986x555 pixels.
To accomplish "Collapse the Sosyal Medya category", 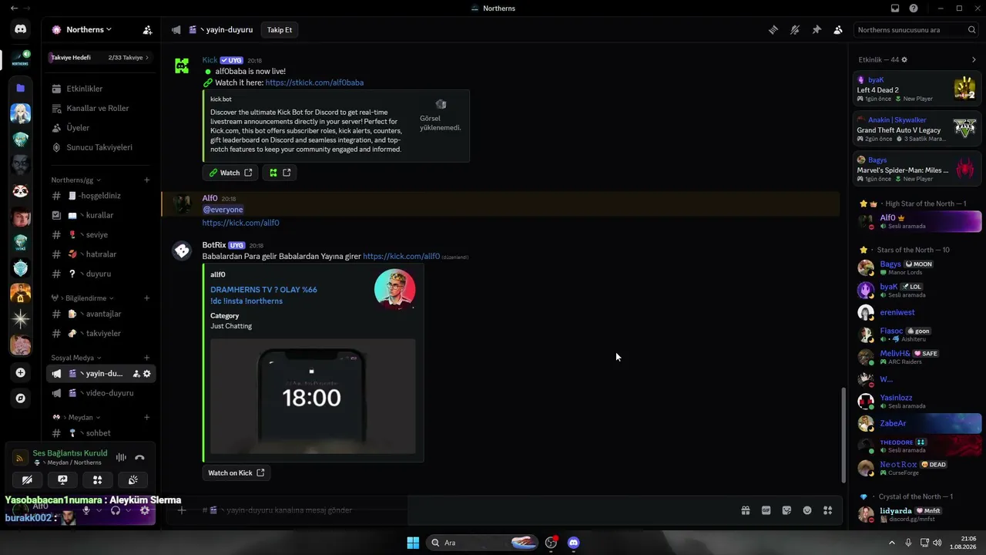I will pyautogui.click(x=75, y=358).
